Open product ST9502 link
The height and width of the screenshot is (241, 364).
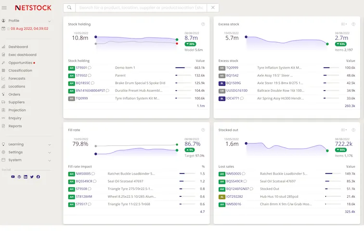[81, 76]
